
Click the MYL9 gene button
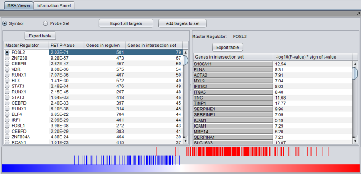coord(233,81)
